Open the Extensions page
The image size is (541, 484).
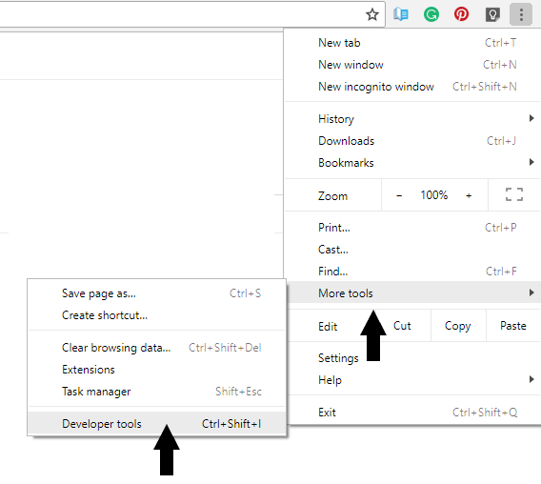157,370
